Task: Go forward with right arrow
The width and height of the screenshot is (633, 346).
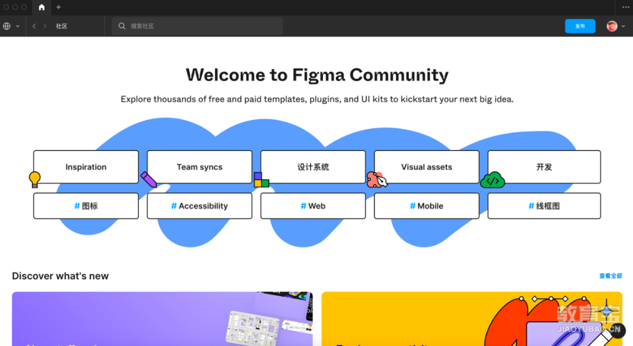Action: (x=45, y=26)
